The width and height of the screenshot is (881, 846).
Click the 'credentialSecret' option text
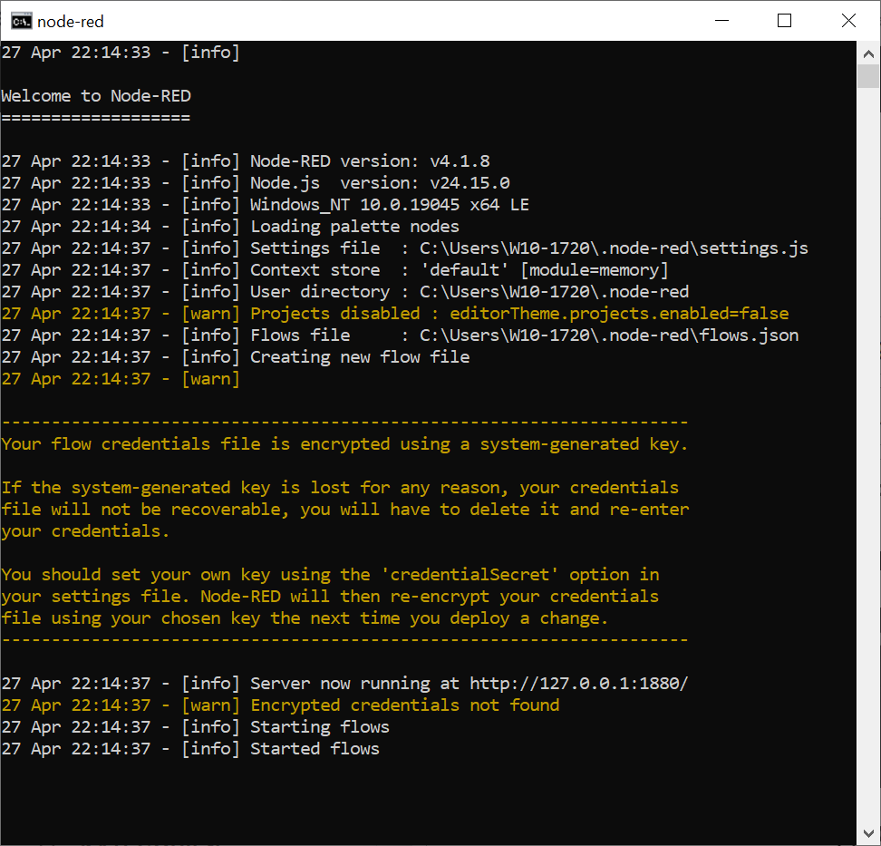coord(470,575)
